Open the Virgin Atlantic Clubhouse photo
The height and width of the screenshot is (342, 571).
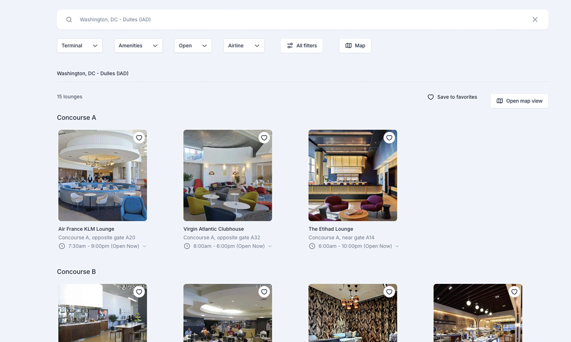click(228, 176)
